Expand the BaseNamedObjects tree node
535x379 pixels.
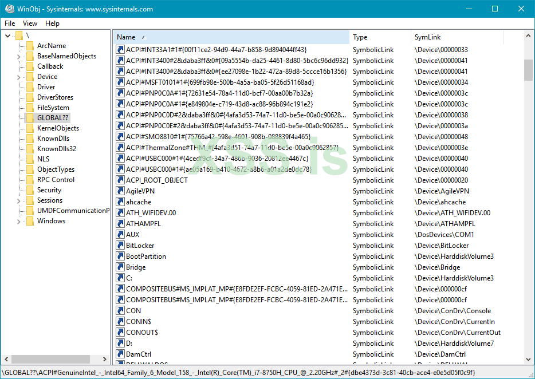click(19, 57)
